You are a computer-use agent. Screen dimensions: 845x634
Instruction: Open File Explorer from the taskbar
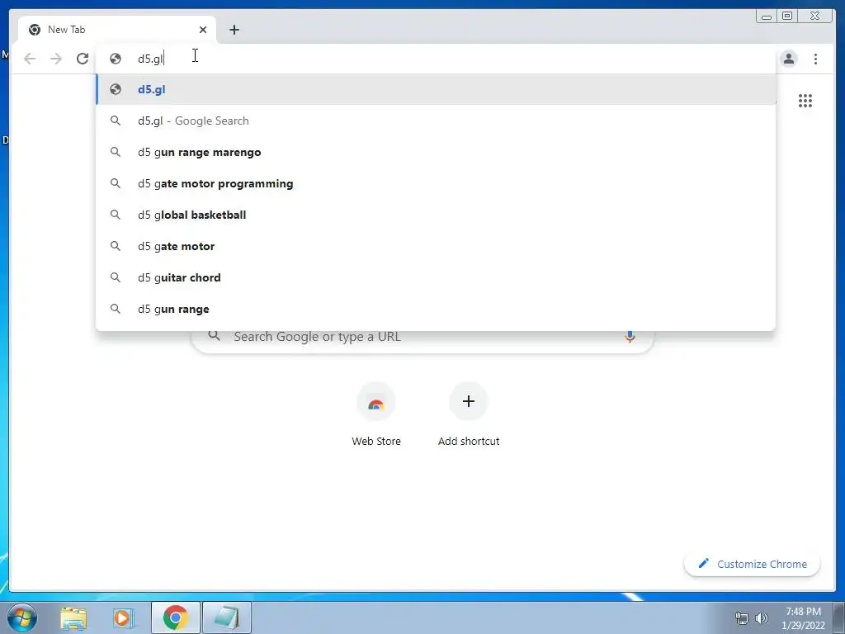(73, 618)
